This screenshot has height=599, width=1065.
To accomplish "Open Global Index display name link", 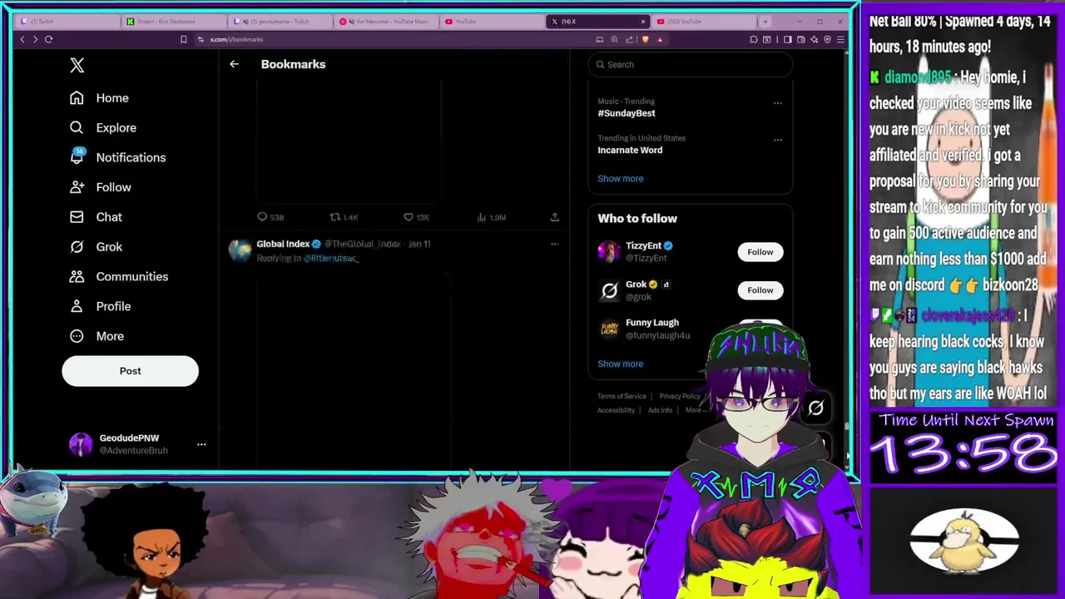I will point(283,244).
